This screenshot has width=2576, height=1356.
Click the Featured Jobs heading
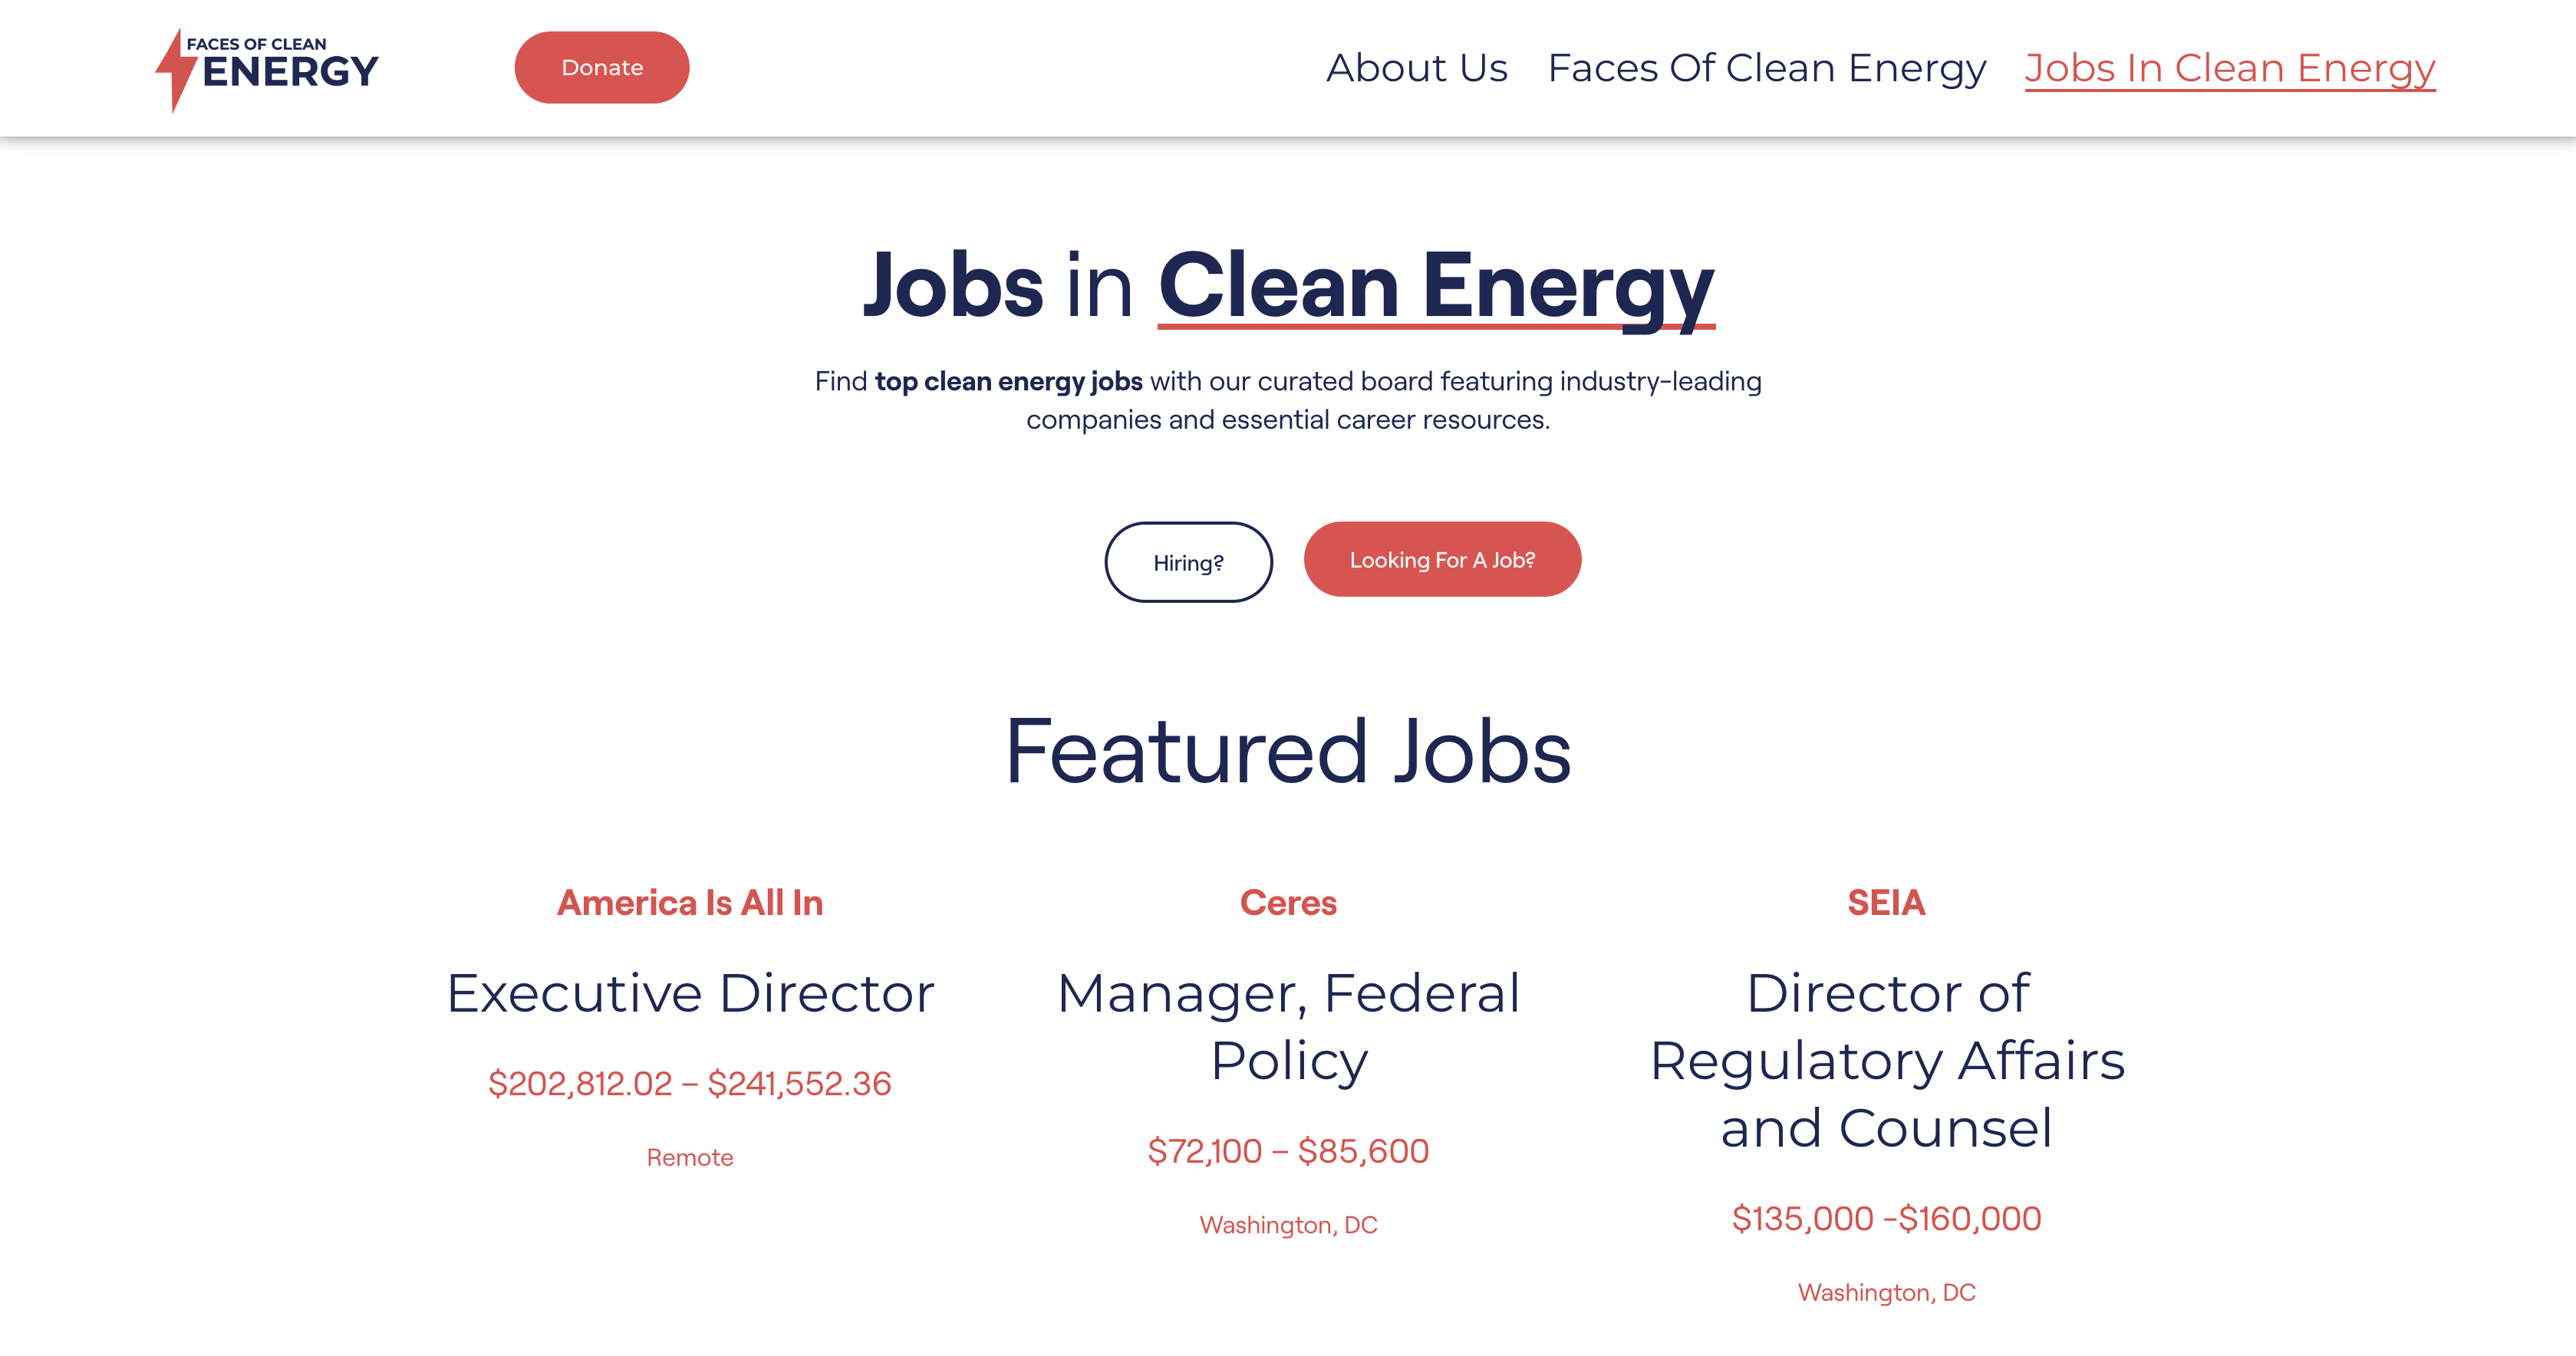(x=1288, y=753)
